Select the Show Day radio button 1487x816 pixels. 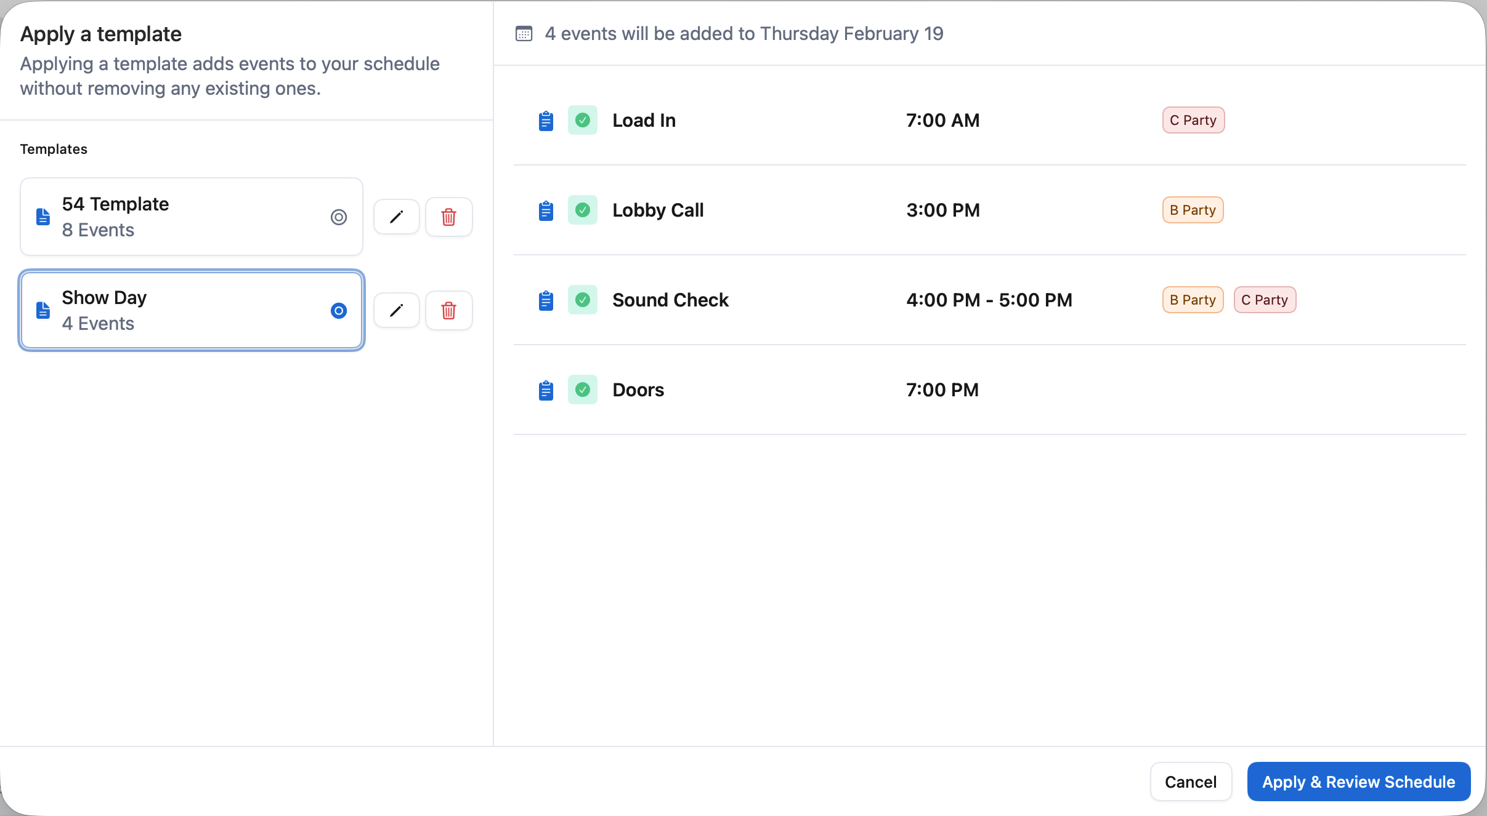[x=339, y=310]
